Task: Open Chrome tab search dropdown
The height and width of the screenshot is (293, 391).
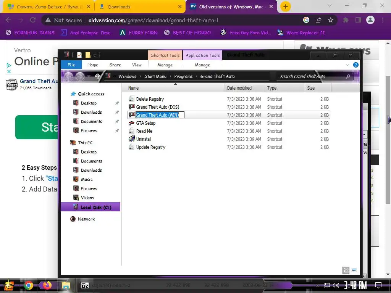Action: [x=330, y=5]
